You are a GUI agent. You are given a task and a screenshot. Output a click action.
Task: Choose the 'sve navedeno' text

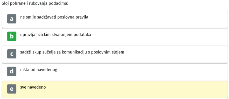click(33, 87)
